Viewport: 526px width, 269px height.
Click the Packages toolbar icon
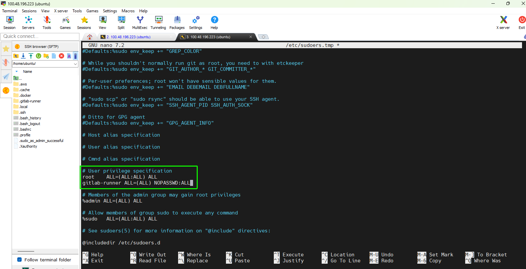coord(177,23)
